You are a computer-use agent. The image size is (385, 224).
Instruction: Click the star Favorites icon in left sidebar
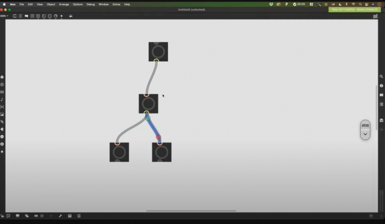[x=2, y=151]
